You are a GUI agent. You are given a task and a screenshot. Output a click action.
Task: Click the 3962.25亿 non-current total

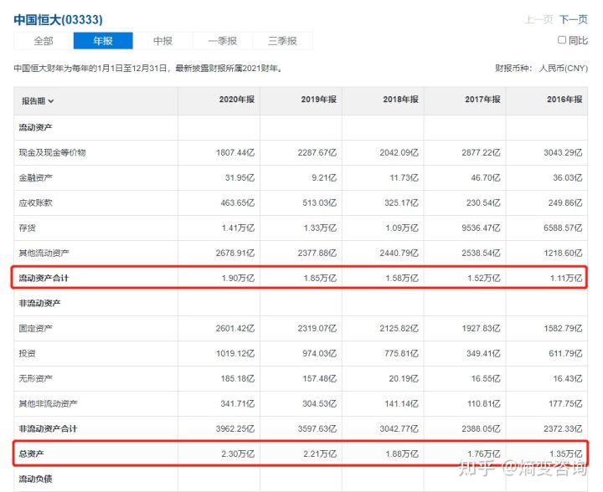point(235,428)
